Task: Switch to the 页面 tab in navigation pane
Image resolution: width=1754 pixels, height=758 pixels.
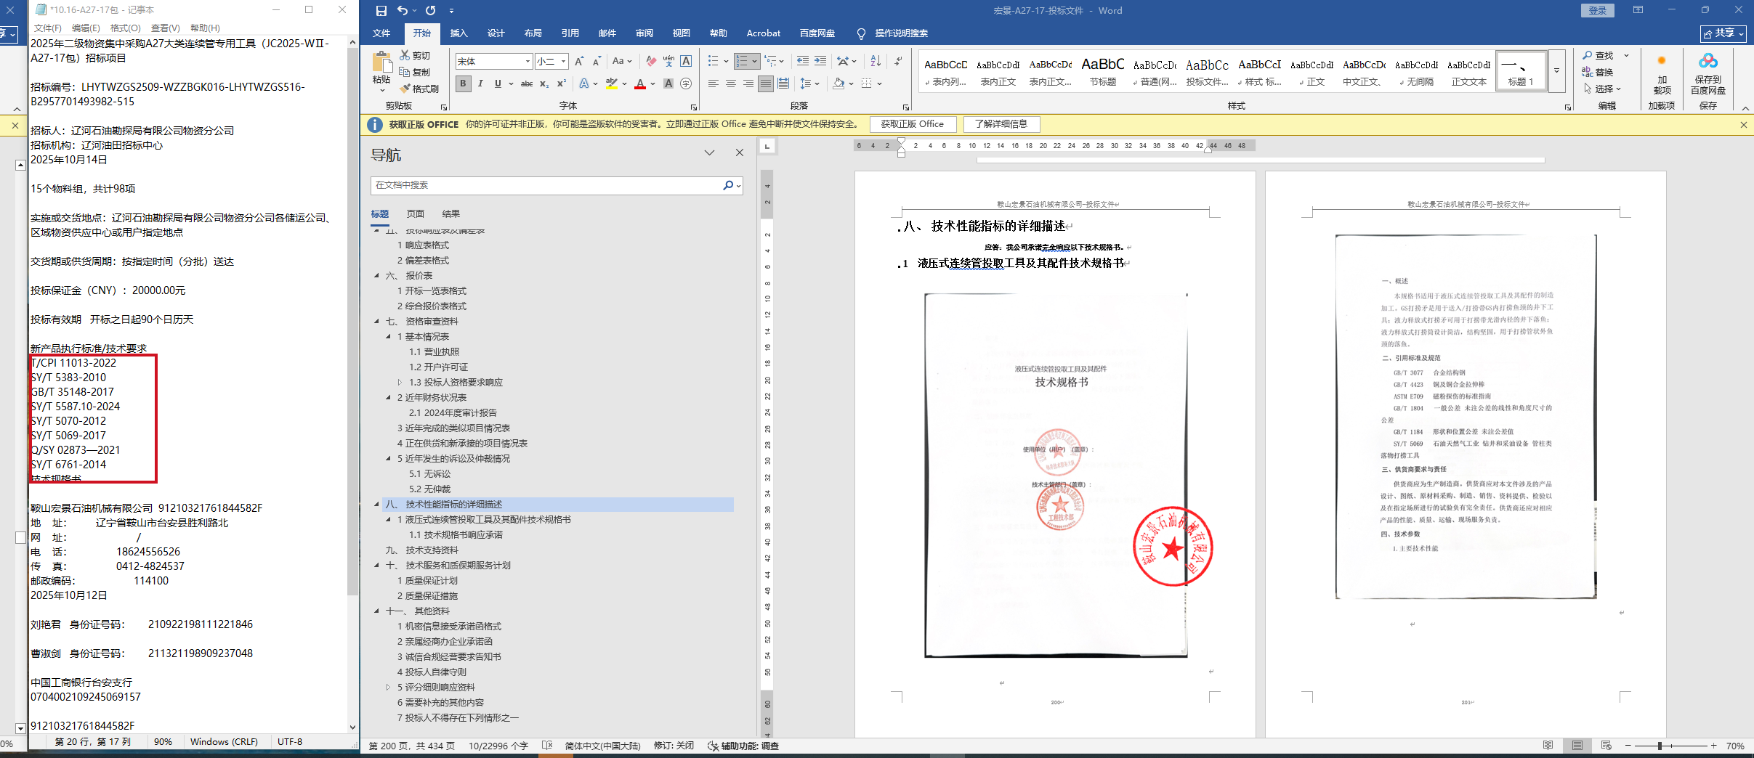Action: [416, 213]
